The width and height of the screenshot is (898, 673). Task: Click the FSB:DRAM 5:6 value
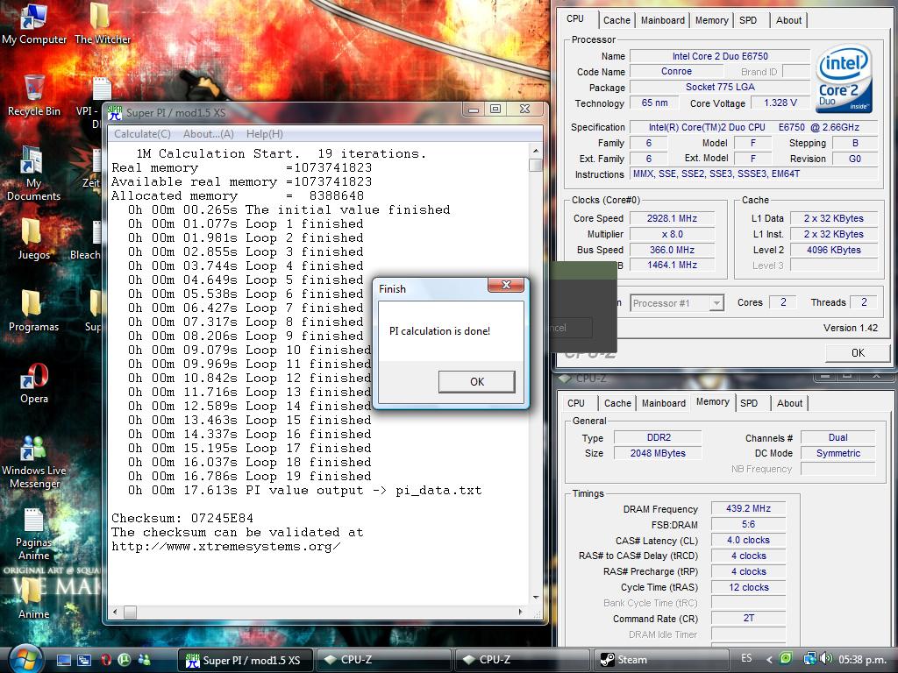click(748, 524)
